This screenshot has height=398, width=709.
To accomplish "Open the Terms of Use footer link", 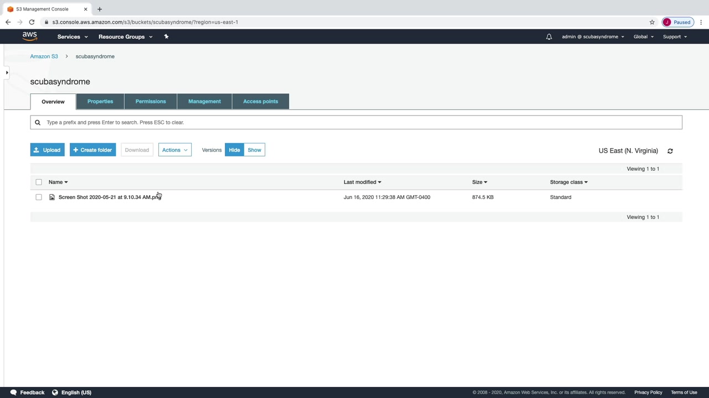I will (684, 392).
